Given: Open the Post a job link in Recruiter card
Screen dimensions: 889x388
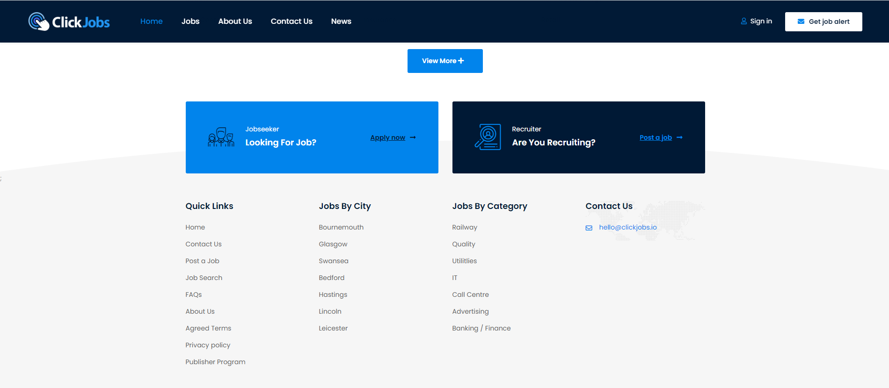Looking at the screenshot, I should tap(655, 137).
